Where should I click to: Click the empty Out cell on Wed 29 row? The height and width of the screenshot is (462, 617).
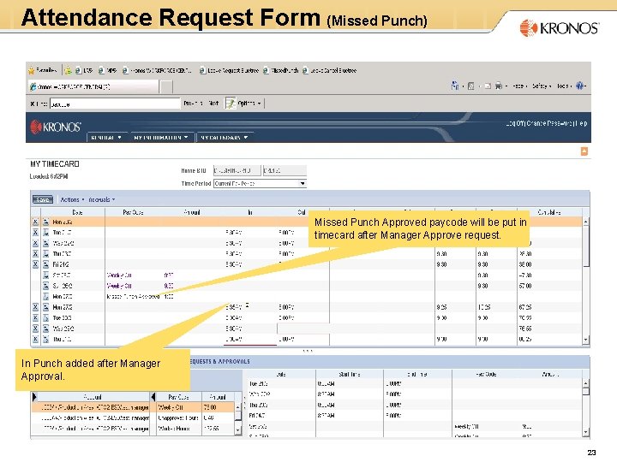(303, 329)
